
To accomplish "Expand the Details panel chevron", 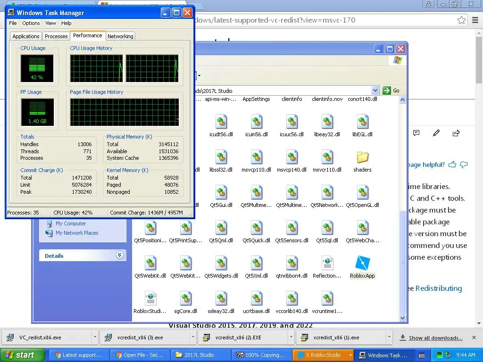I will (x=119, y=255).
